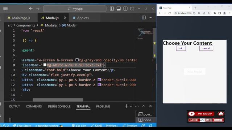This screenshot has height=130, width=232.
Task: Click the cancel button in modal
Action: [206, 48]
